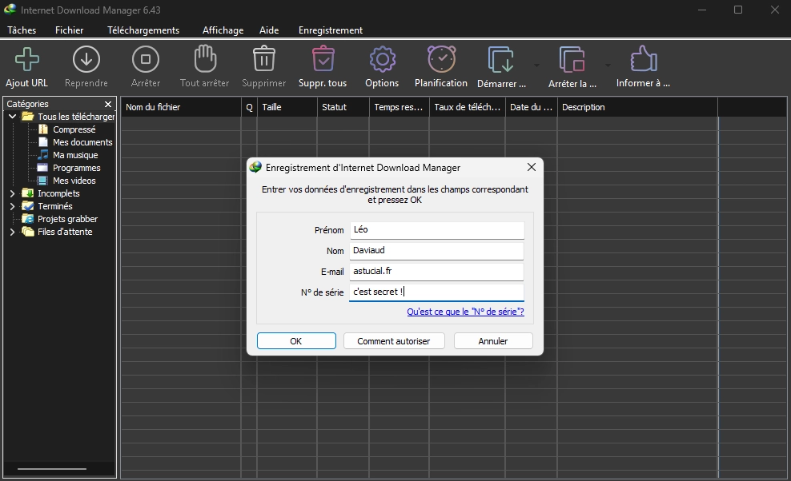Screen dimensions: 791x481
Task: Click the Terminés checkmark folder icon
Action: pyautogui.click(x=27, y=206)
